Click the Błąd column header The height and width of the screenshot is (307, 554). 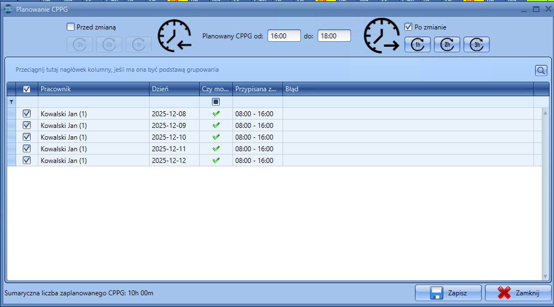408,89
